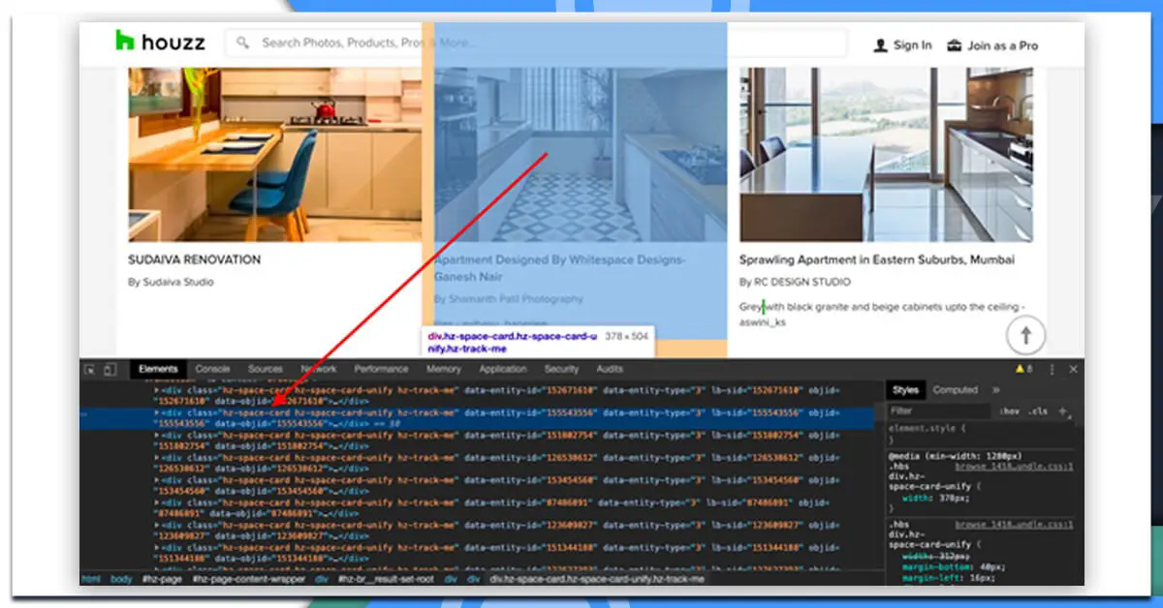This screenshot has width=1163, height=608.
Task: Click the back-to-top arrow button
Action: 1024,336
